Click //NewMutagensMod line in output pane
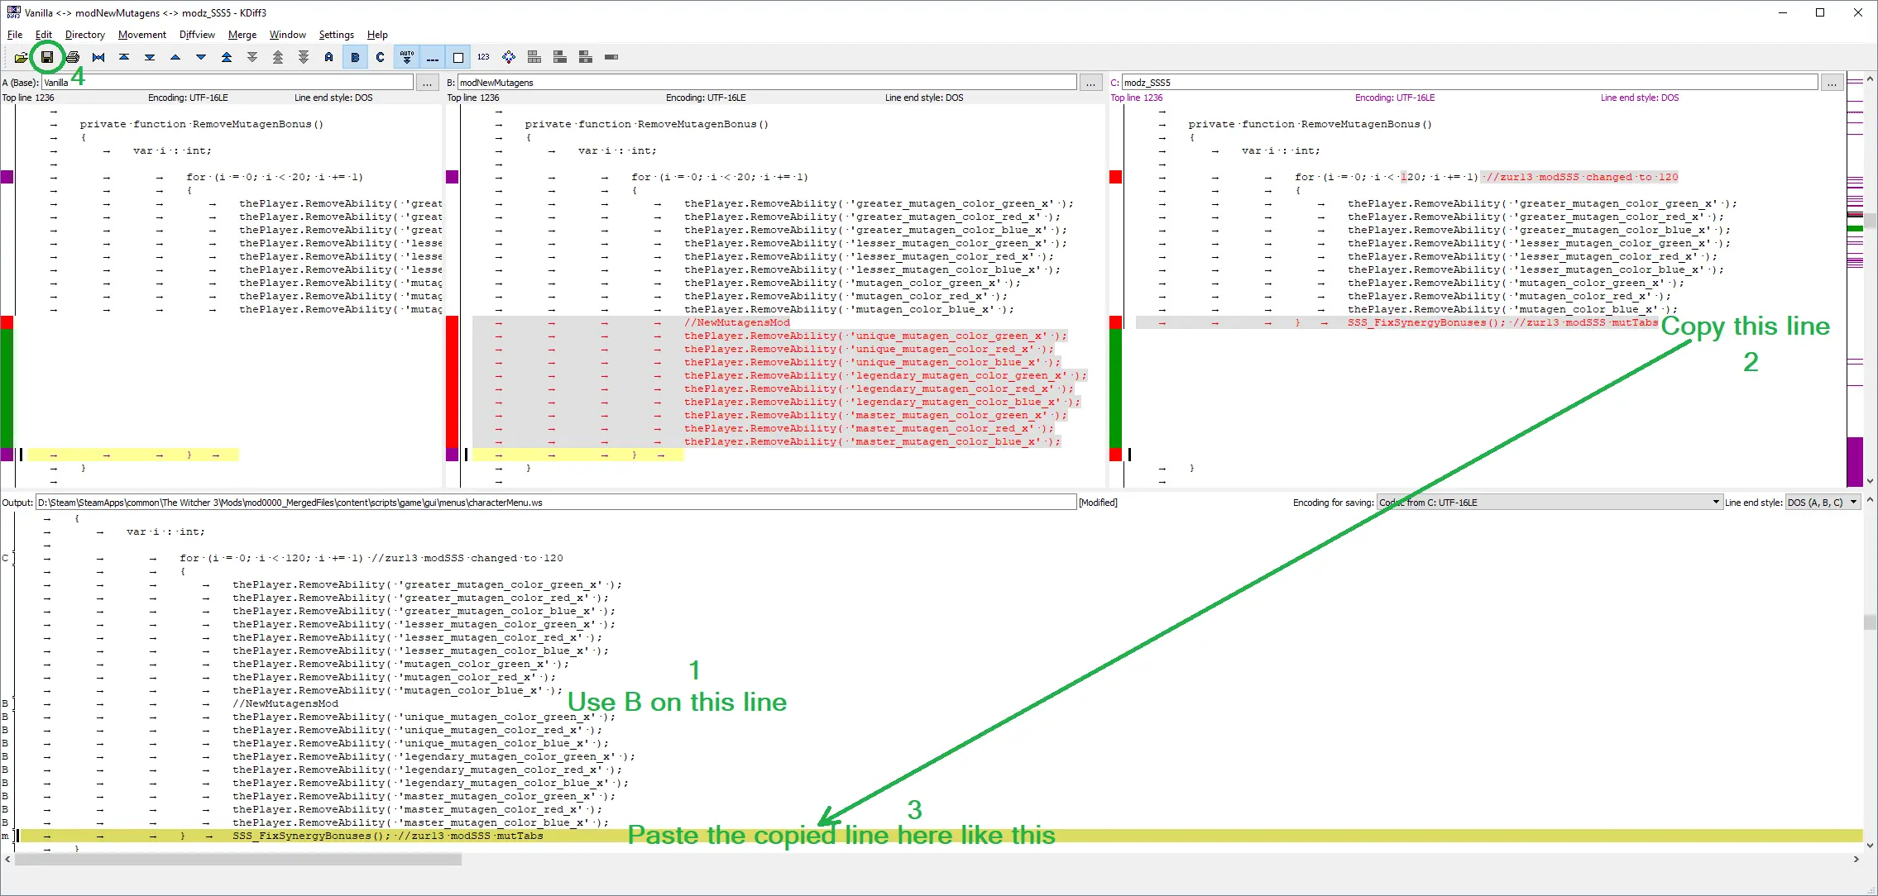 coord(285,703)
